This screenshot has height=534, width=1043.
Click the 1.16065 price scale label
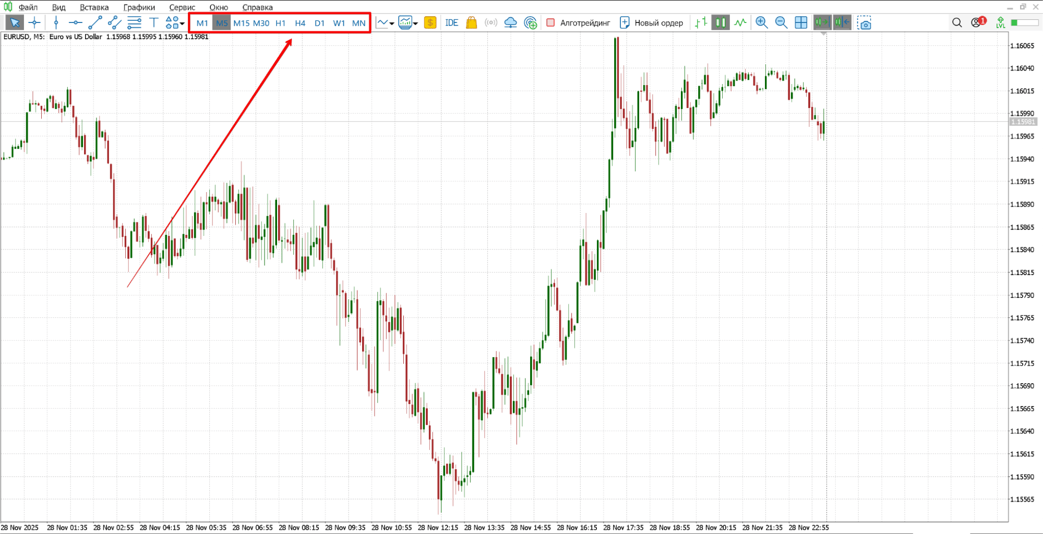coord(1022,45)
